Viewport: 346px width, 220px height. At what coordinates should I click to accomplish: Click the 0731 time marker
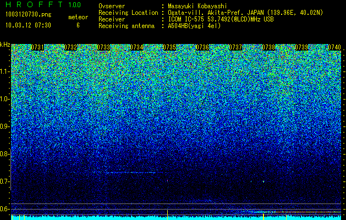[37, 47]
